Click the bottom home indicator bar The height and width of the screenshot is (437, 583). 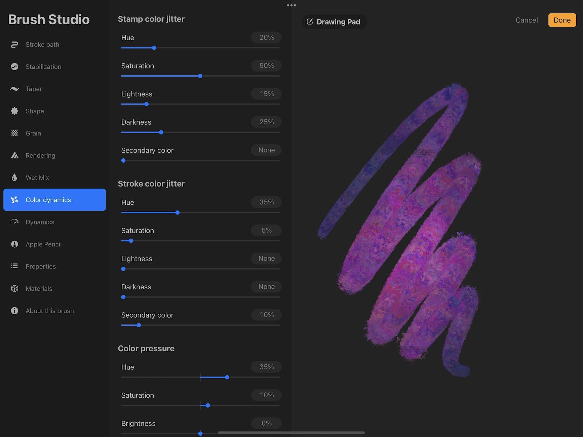coord(291,433)
